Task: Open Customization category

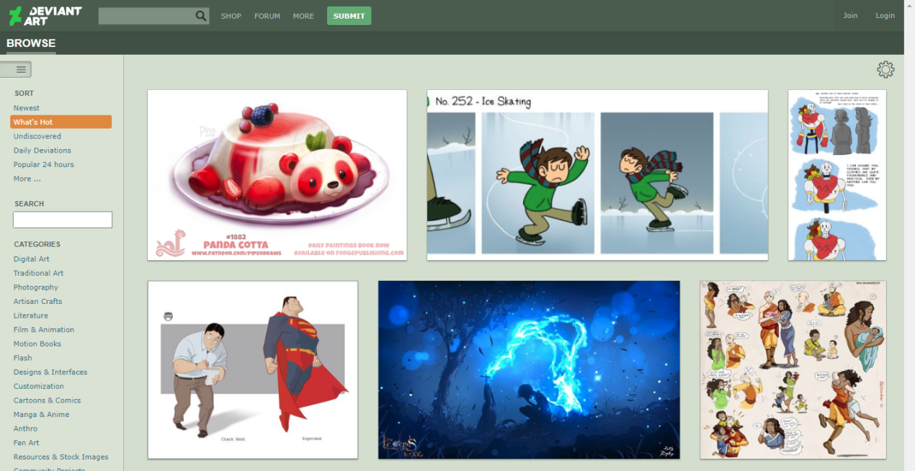Action: click(x=39, y=386)
